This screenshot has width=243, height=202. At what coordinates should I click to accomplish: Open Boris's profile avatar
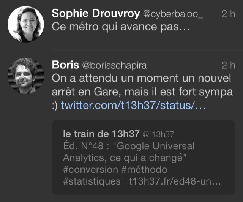[26, 76]
